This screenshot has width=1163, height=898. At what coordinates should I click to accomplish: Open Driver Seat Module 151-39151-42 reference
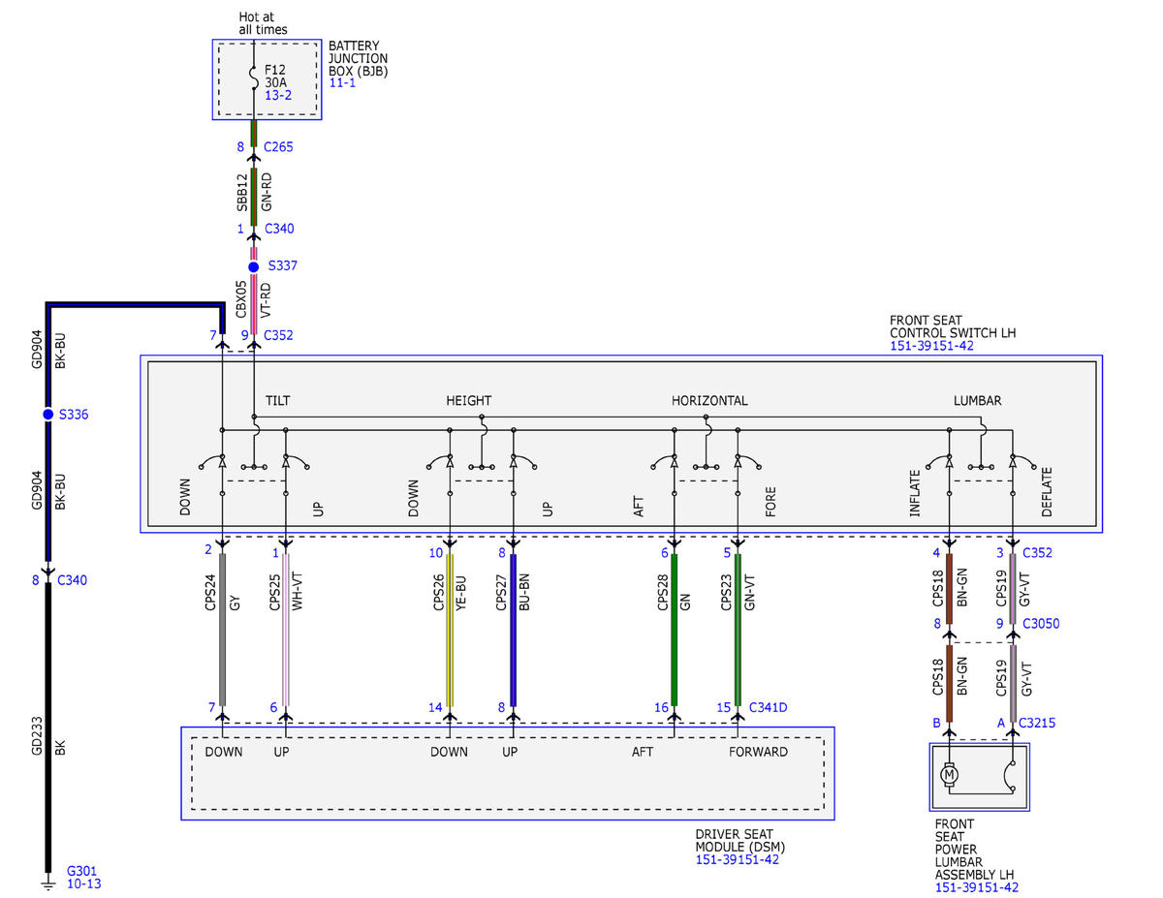pyautogui.click(x=737, y=859)
